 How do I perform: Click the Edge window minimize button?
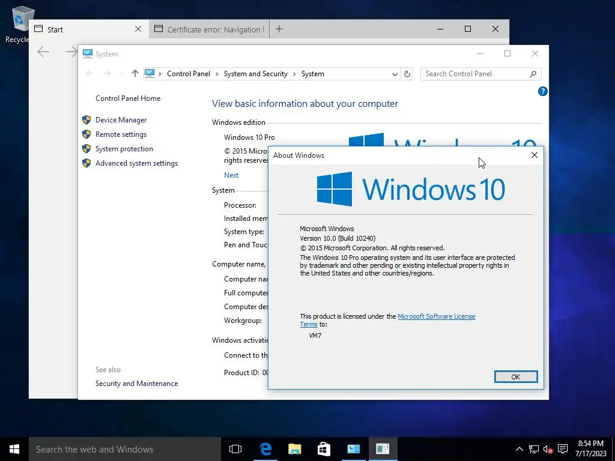440,29
